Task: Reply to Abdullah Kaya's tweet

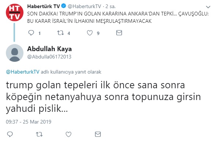Action: pos(10,134)
